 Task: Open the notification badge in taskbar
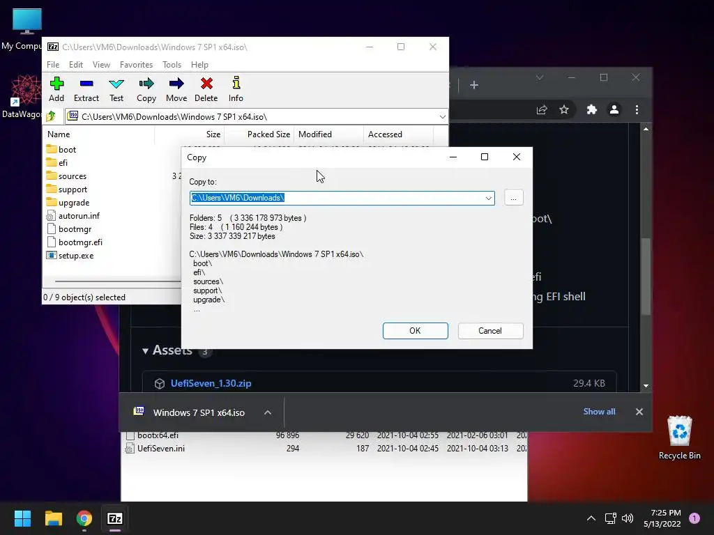click(694, 518)
